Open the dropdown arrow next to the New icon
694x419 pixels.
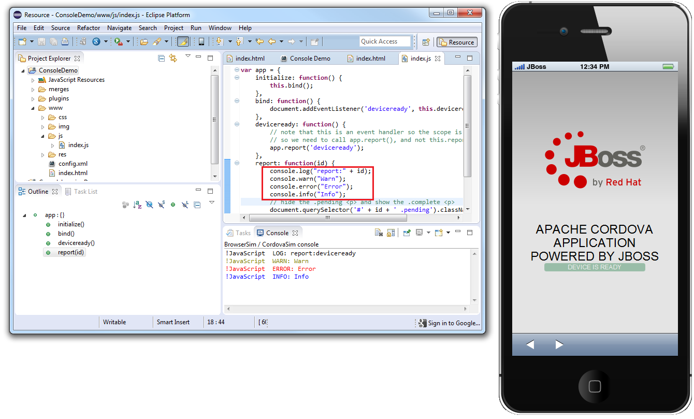click(32, 41)
